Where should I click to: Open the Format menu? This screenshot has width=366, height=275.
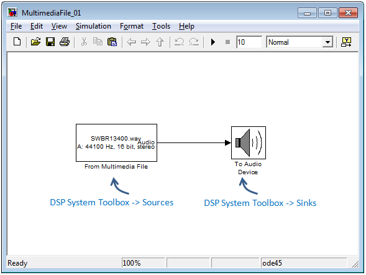pyautogui.click(x=132, y=26)
